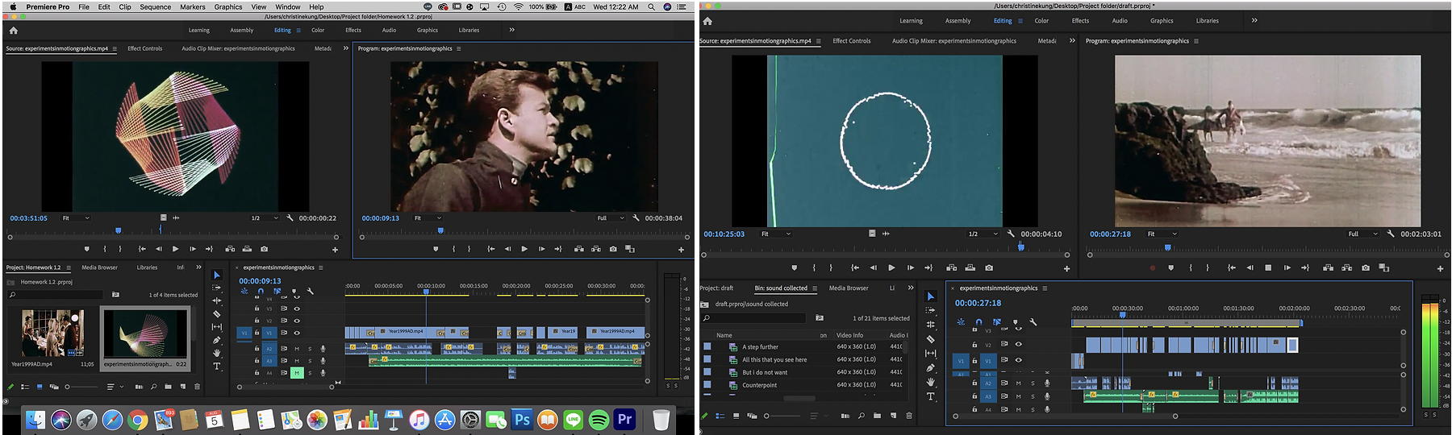Pick the Pen tool beside the Homework 1.2 timeline
This screenshot has width=1452, height=435.
tap(216, 340)
